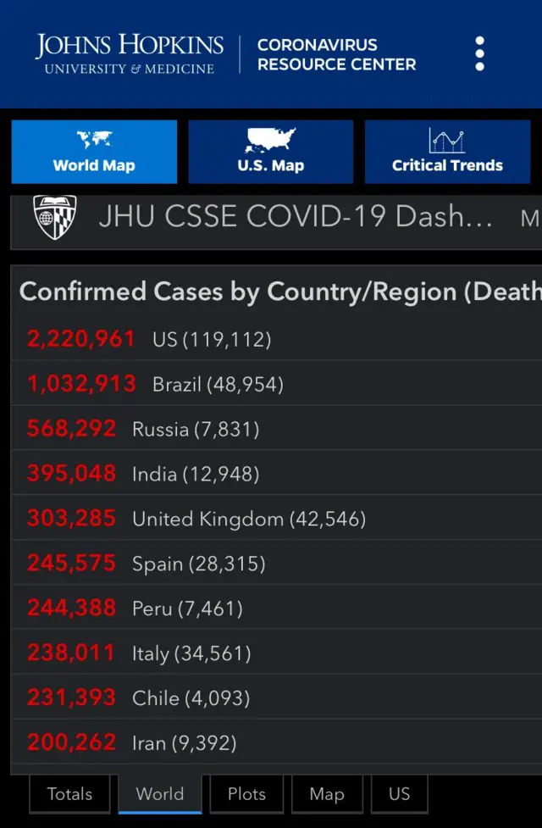
Task: Select the Brazil row in the list
Action: click(277, 383)
